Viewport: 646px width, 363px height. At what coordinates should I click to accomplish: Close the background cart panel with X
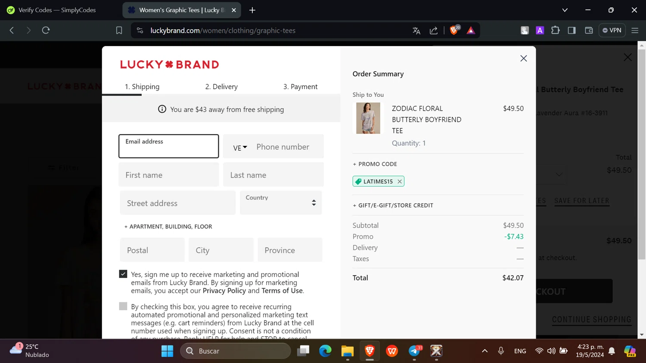[628, 57]
